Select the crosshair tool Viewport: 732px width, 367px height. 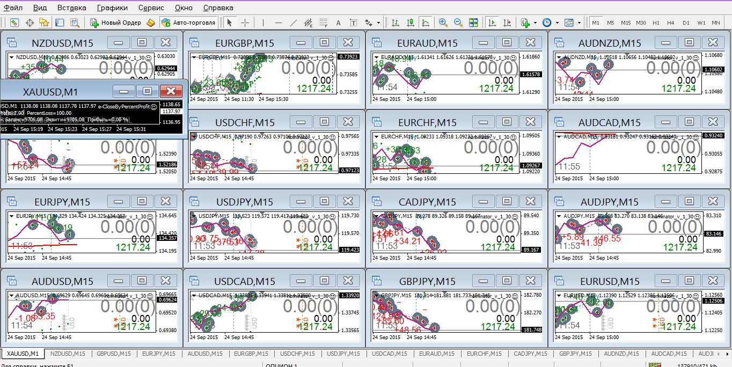pyautogui.click(x=245, y=23)
